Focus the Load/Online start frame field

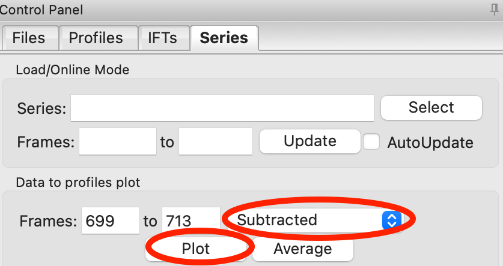[118, 142]
